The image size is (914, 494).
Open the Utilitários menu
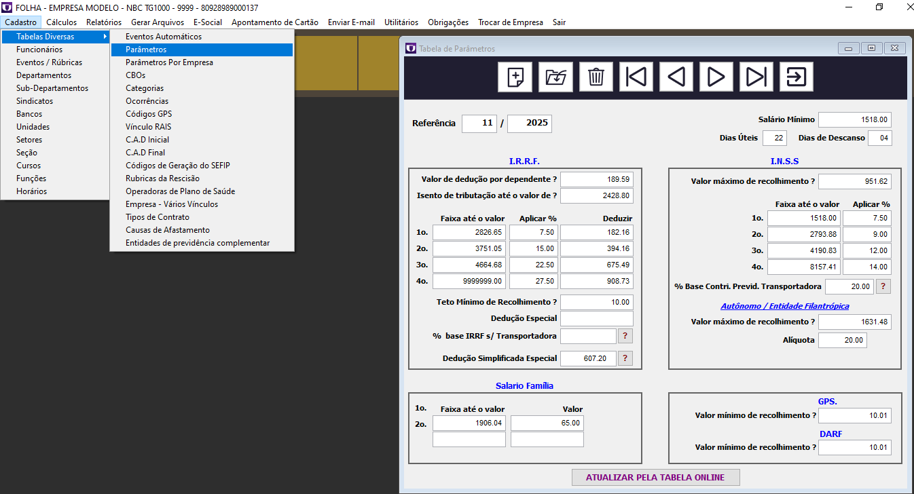coord(401,22)
